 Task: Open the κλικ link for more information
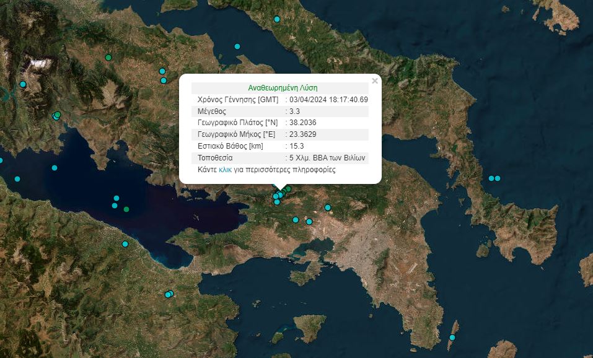click(225, 169)
